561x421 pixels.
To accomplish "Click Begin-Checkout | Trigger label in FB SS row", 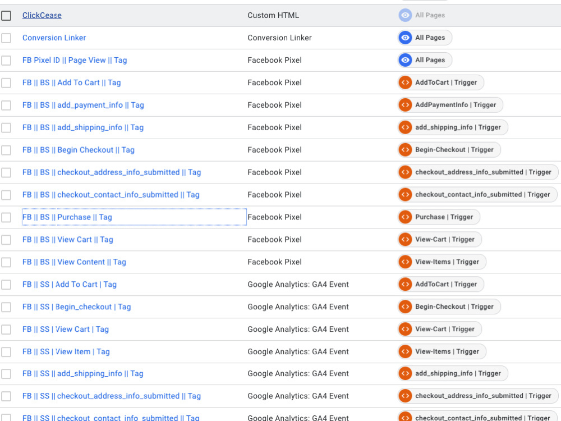I will pyautogui.click(x=454, y=306).
